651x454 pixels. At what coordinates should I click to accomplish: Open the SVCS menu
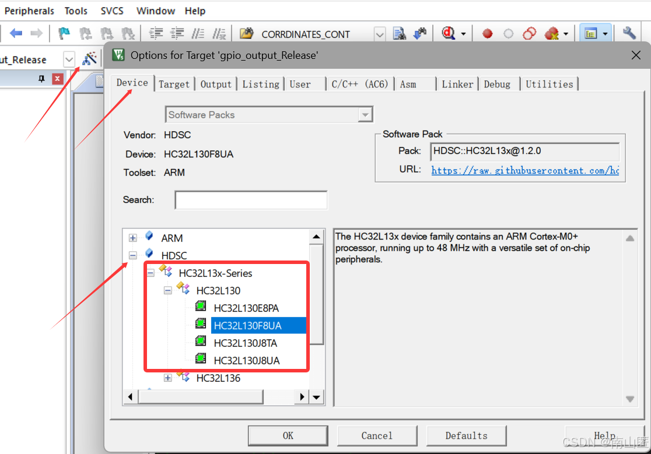click(x=112, y=10)
